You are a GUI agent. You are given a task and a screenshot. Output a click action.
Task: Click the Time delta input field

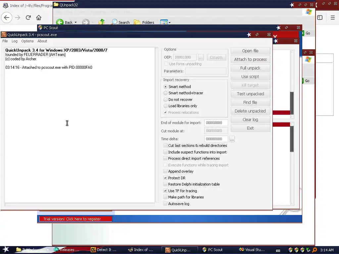point(216,139)
